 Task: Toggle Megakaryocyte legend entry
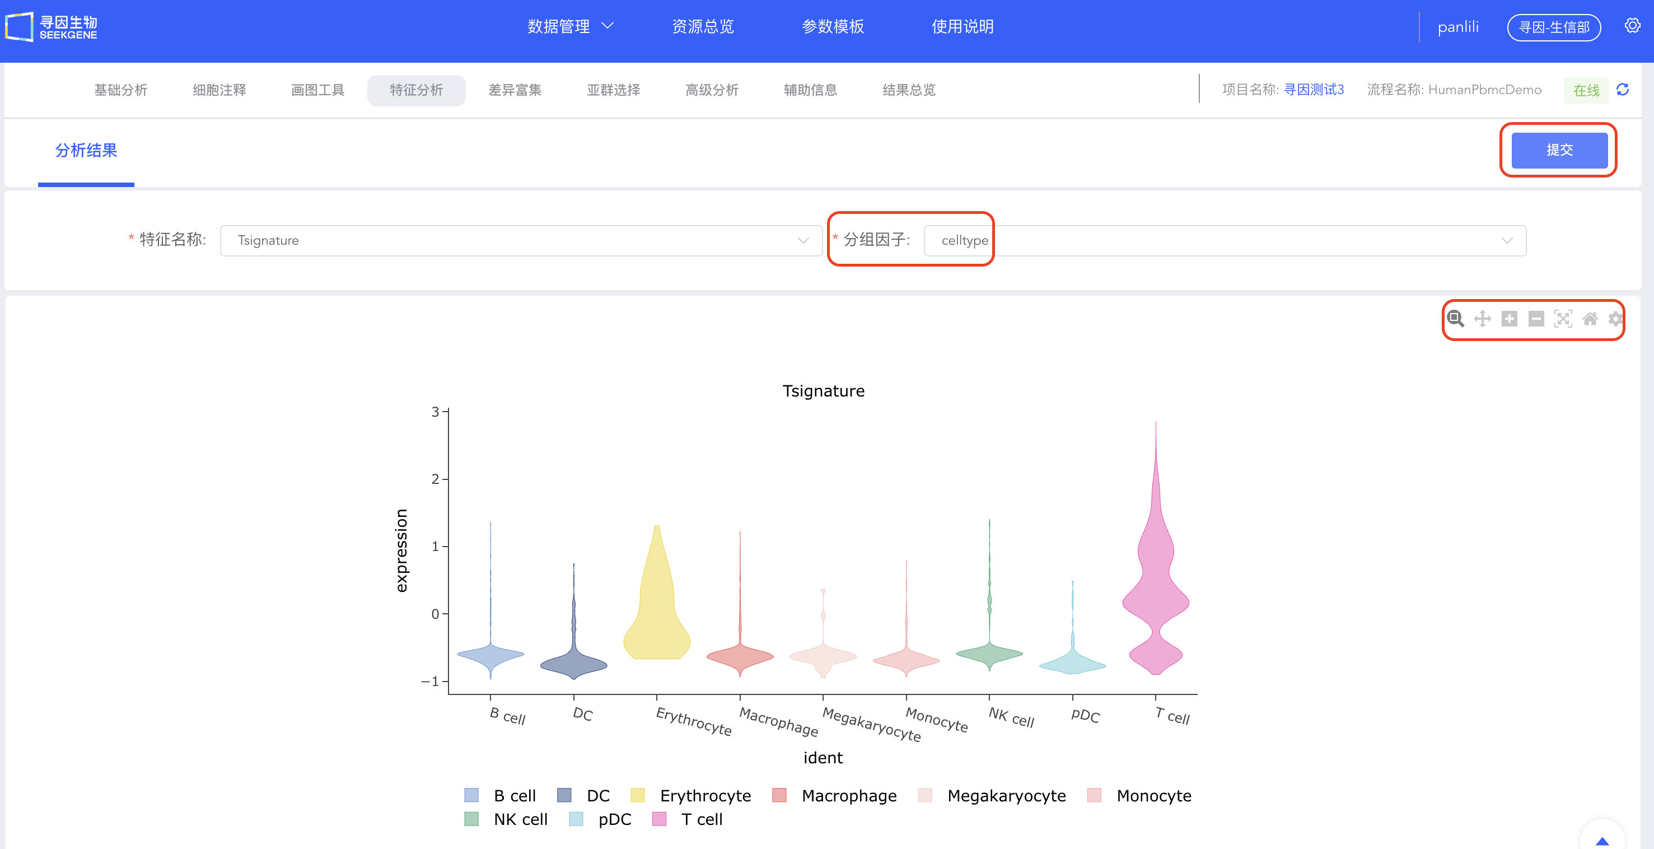(x=992, y=795)
